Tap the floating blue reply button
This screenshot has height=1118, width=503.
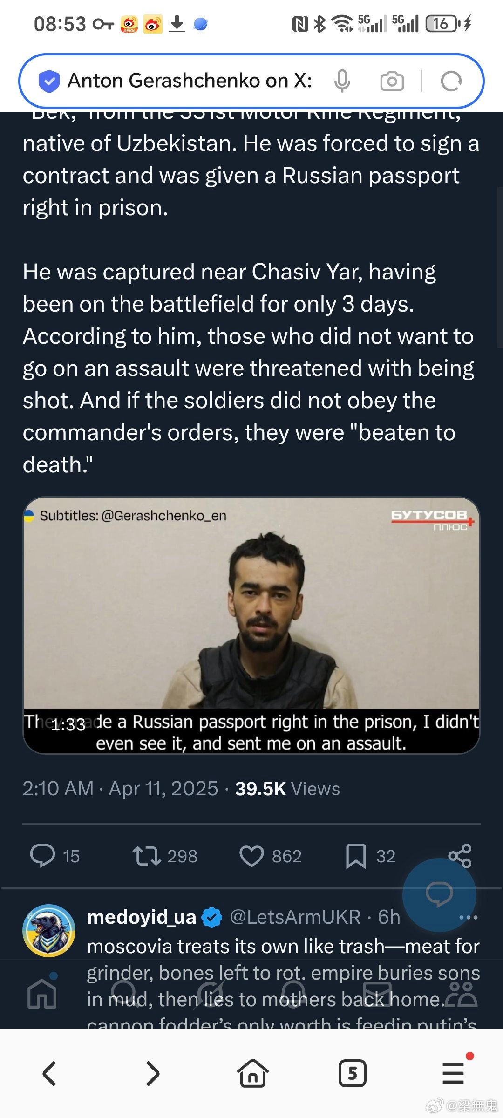pos(439,894)
